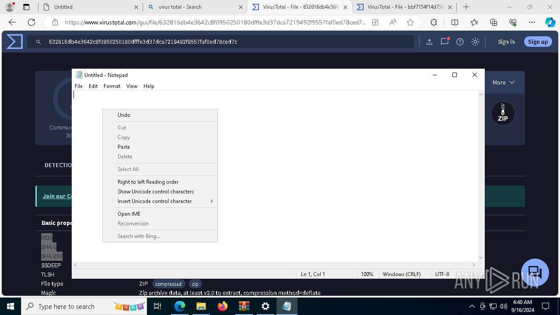Open the Action Center notifications icon

point(546,306)
